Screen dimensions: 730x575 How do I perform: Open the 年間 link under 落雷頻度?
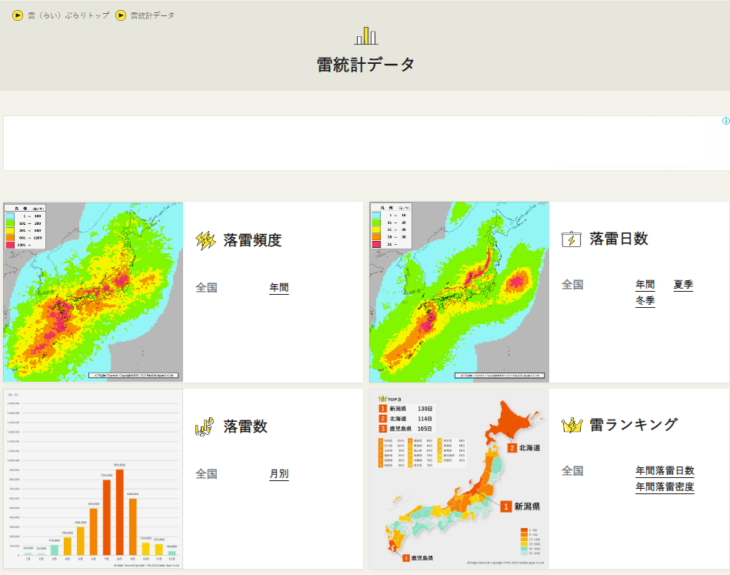(278, 288)
